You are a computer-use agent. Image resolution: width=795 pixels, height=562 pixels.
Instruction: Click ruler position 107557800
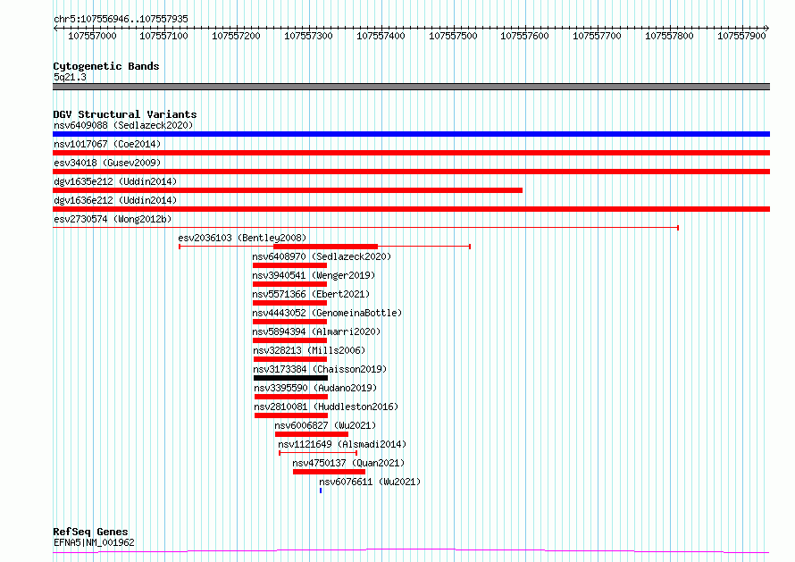click(669, 36)
